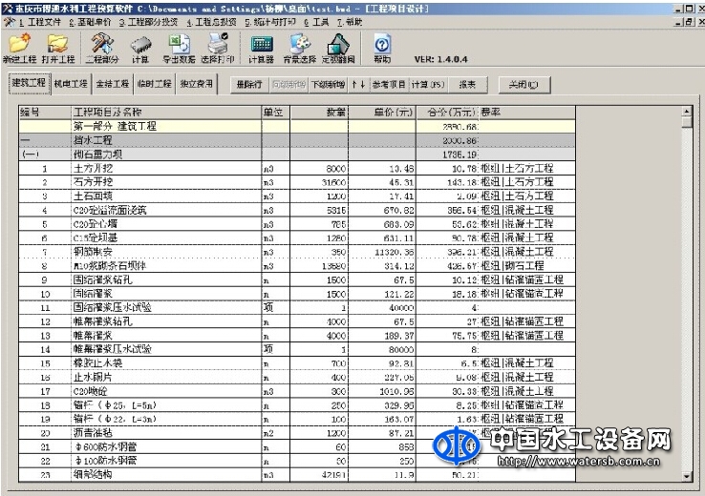Open 选择打印 printer icon
Image resolution: width=705 pixels, height=496 pixels.
tap(218, 49)
